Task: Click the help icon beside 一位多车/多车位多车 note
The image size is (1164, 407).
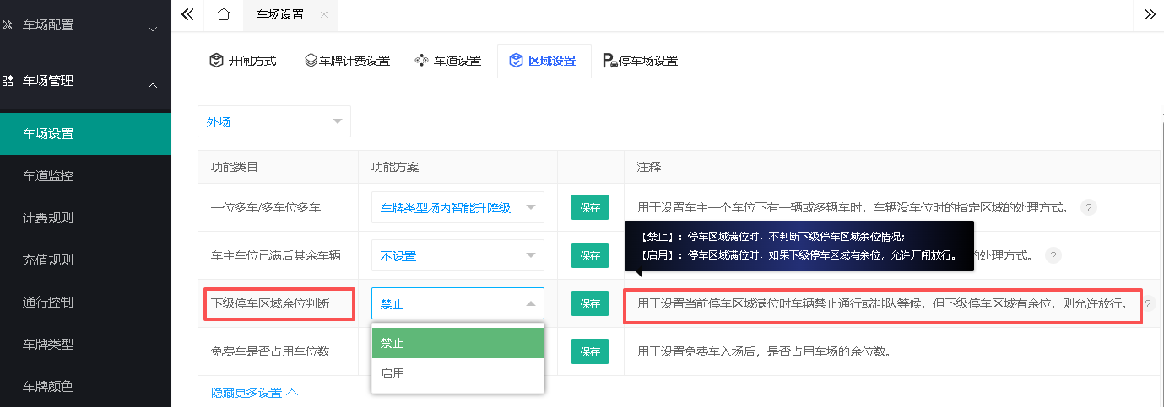Action: coord(1089,207)
